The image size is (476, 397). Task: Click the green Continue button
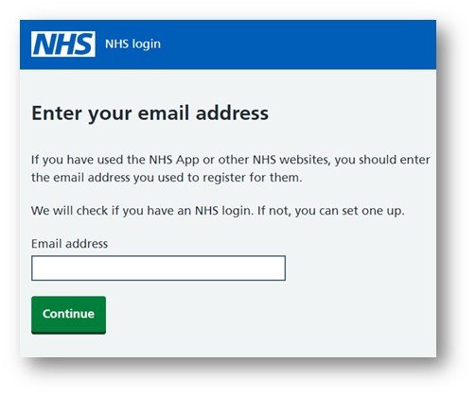[x=68, y=315]
